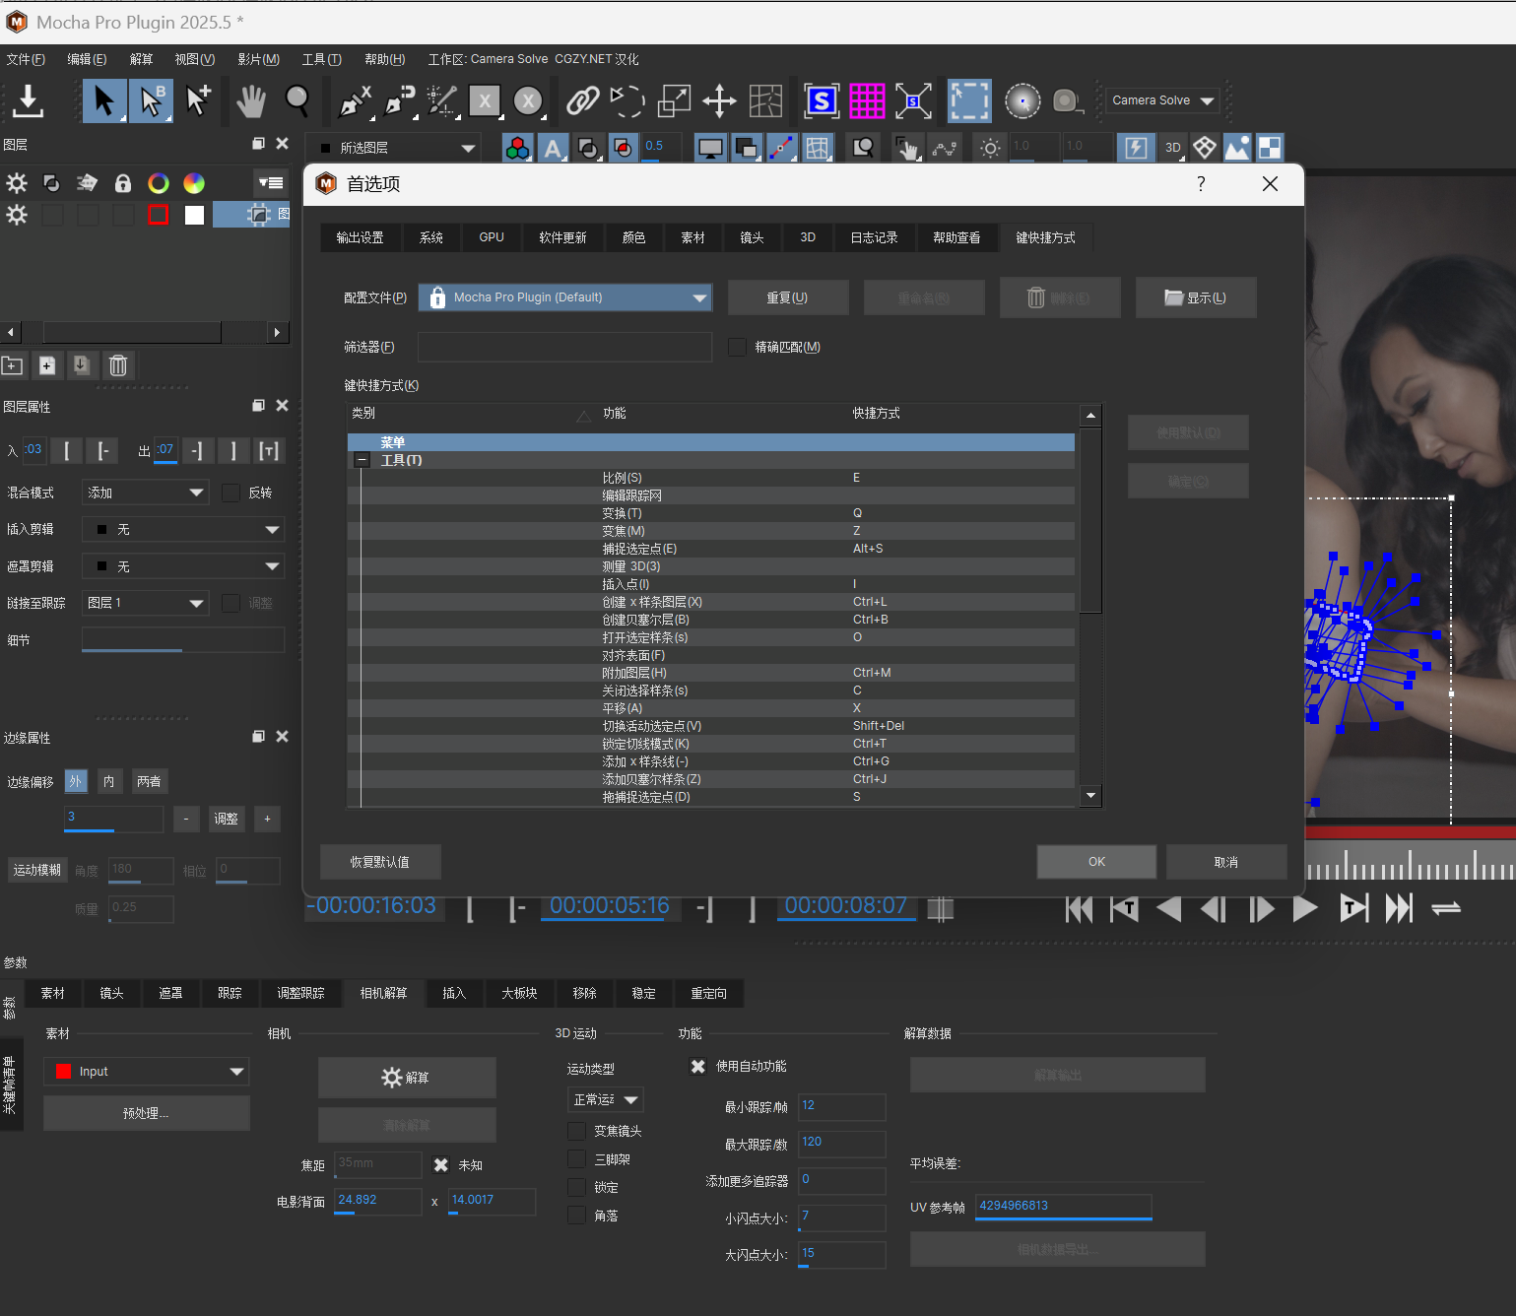Collapse the 工具 tree category
The width and height of the screenshot is (1516, 1316).
(362, 460)
